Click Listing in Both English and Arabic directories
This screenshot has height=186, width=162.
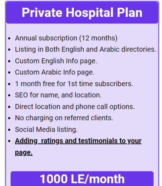86,49
